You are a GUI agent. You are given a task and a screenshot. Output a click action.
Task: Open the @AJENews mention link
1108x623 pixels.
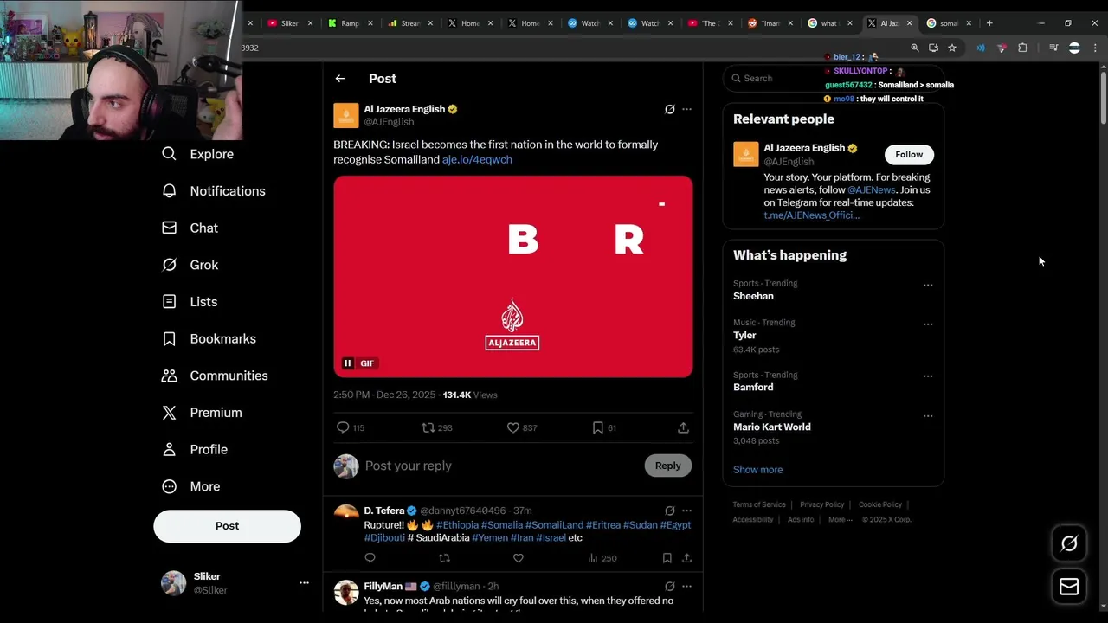871,190
